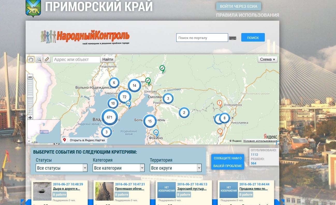Open ПРАВИЛА ИСПОЛЬЗОВАНИЯ link
Image resolution: width=336 pixels, height=205 pixels.
tap(248, 15)
